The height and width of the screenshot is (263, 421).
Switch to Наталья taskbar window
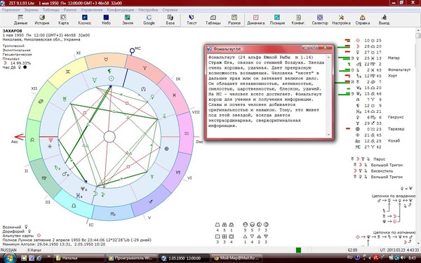78,258
